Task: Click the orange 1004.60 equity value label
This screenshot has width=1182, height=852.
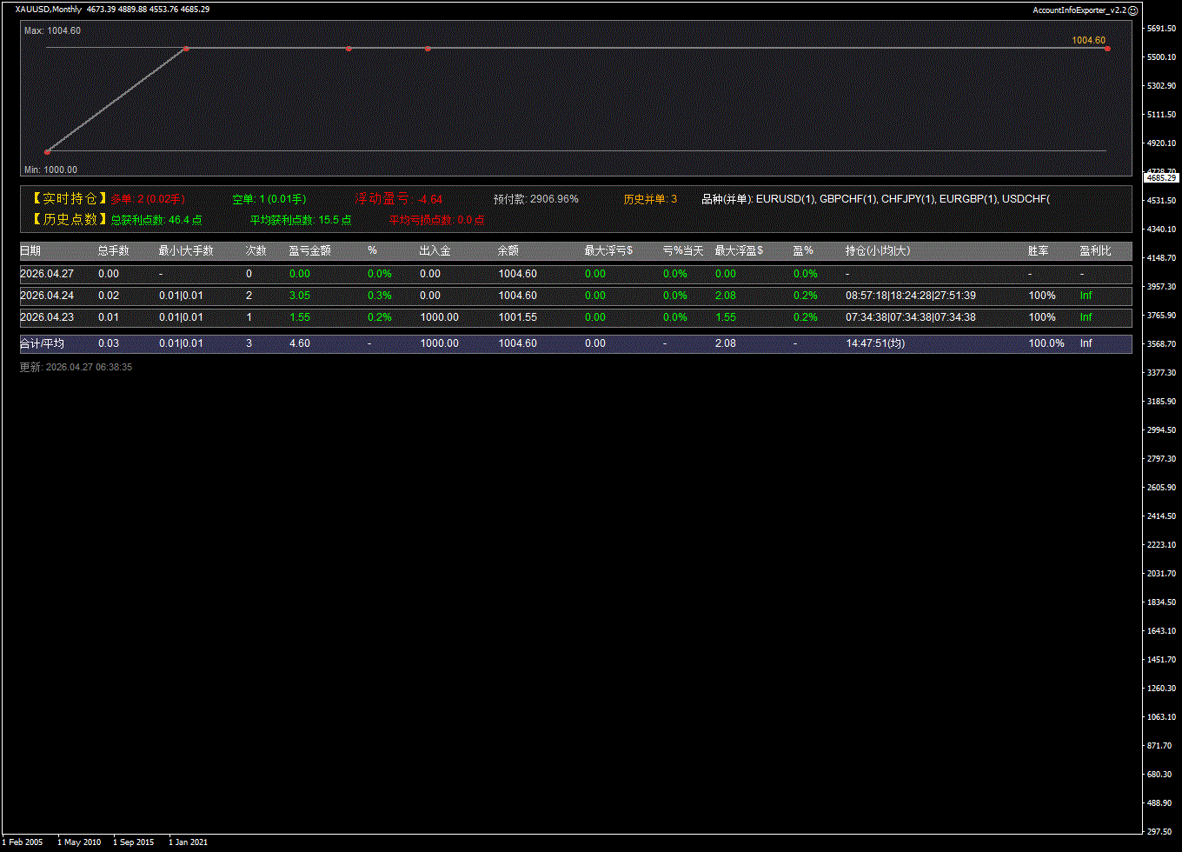Action: (1088, 40)
